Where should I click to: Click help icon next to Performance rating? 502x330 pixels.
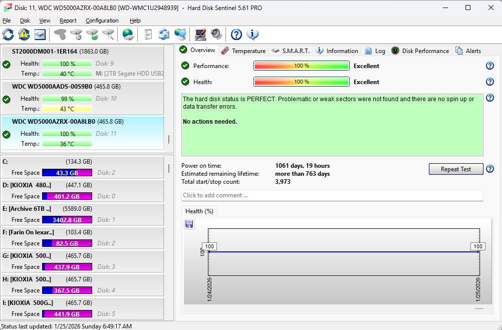tap(489, 66)
